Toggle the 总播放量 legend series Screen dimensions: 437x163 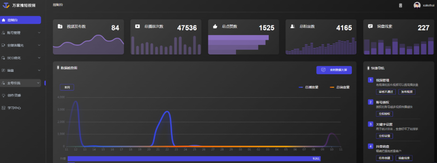click(x=308, y=87)
